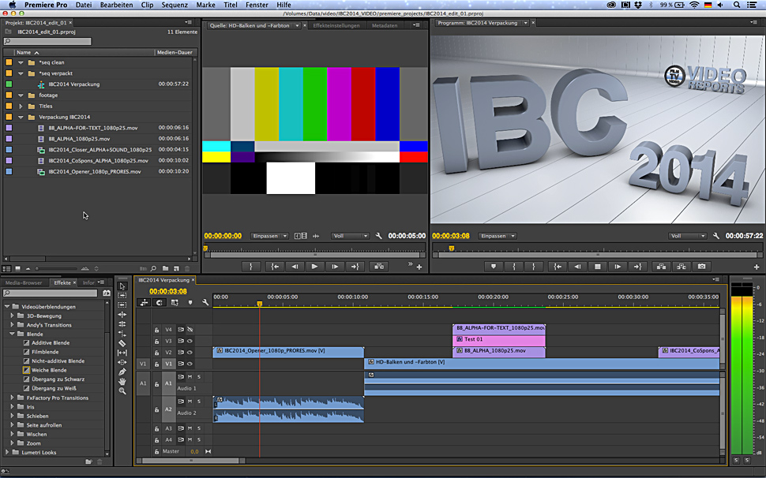This screenshot has height=478, width=766.
Task: Pick the Hand tool
Action: coord(122,381)
